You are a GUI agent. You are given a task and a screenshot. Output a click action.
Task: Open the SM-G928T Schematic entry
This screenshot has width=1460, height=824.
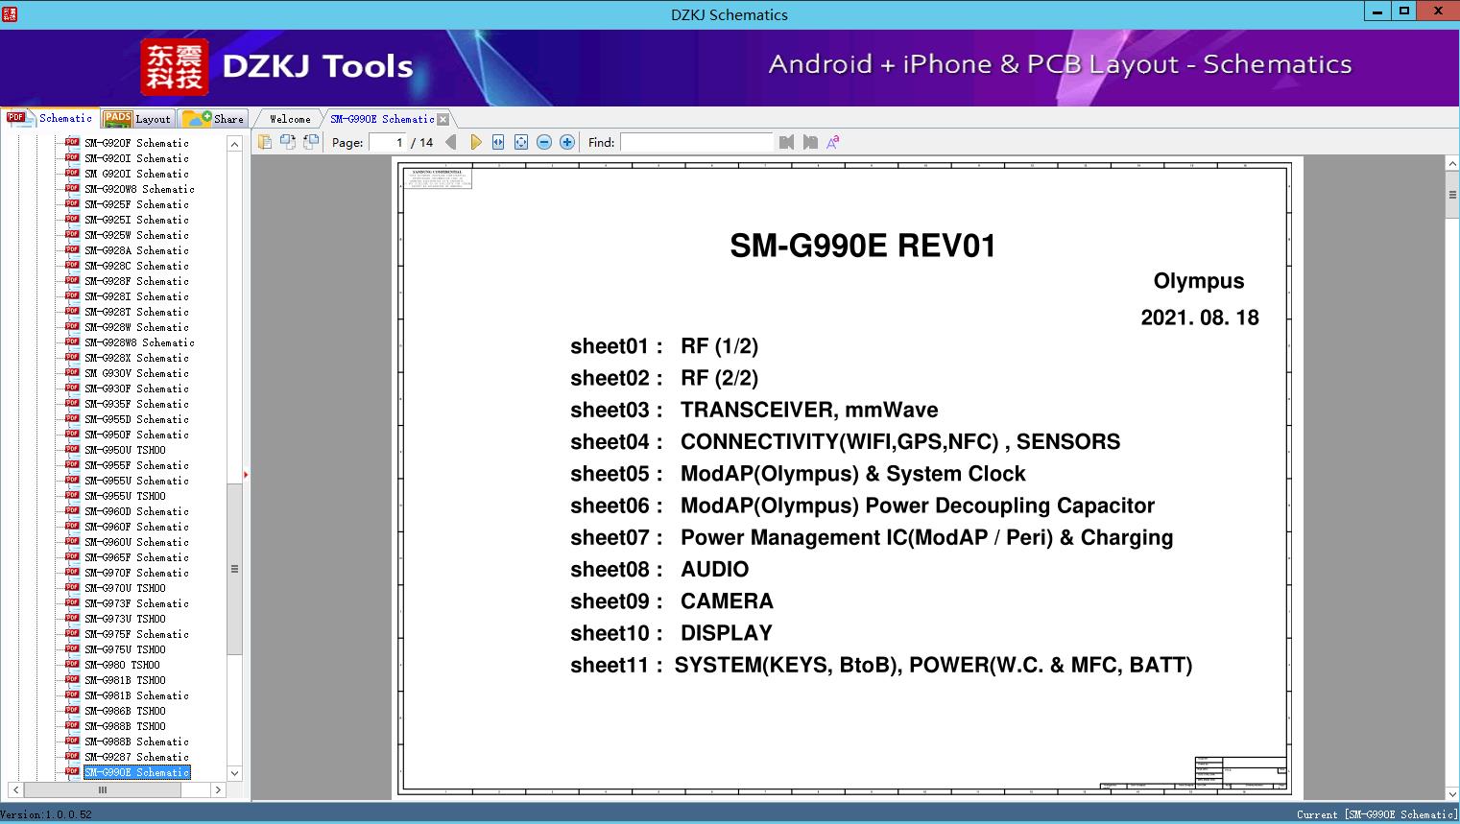pyautogui.click(x=136, y=312)
